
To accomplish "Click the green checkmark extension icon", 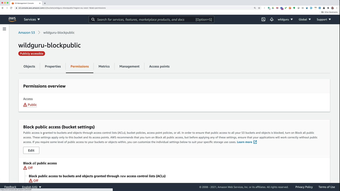I will coord(286,8).
